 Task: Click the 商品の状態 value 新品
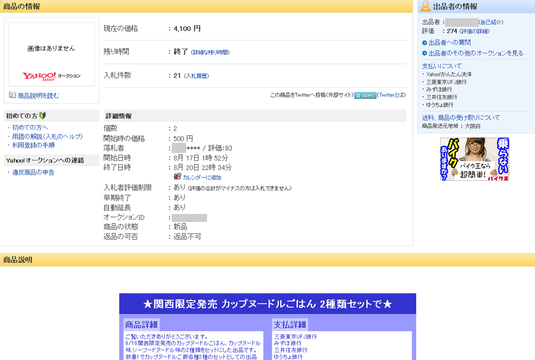[x=180, y=227]
